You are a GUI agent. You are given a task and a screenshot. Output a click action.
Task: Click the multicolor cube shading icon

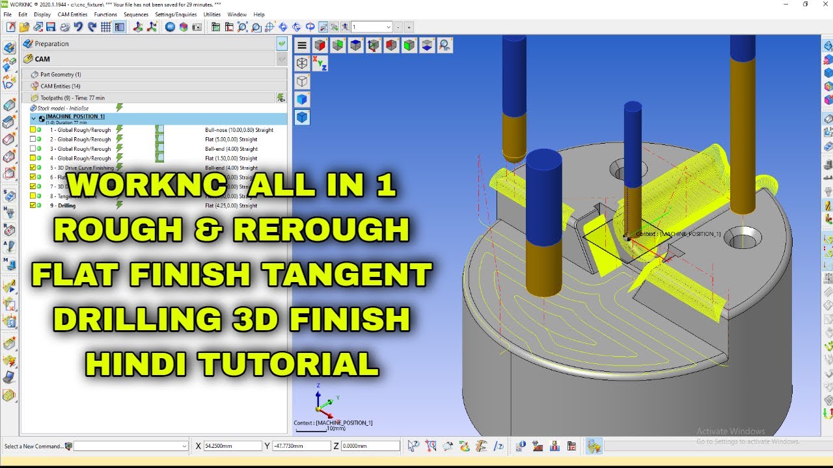pyautogui.click(x=184, y=27)
